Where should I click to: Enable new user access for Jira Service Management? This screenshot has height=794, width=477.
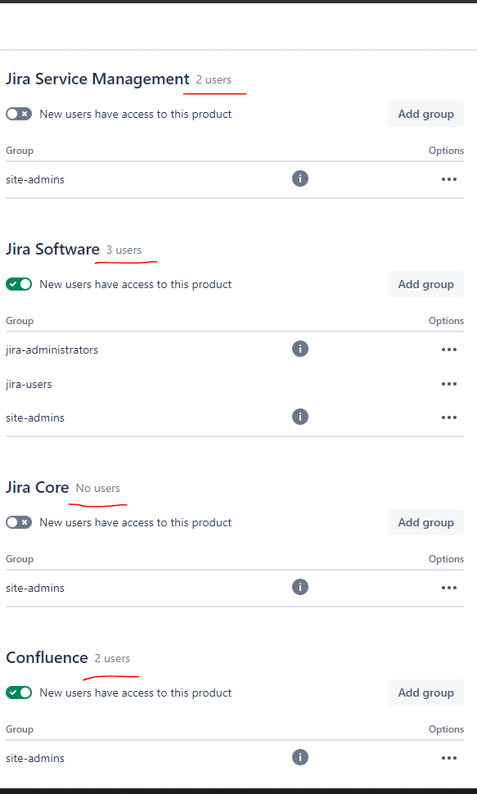[19, 114]
